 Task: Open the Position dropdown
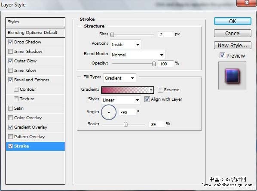click(x=125, y=44)
